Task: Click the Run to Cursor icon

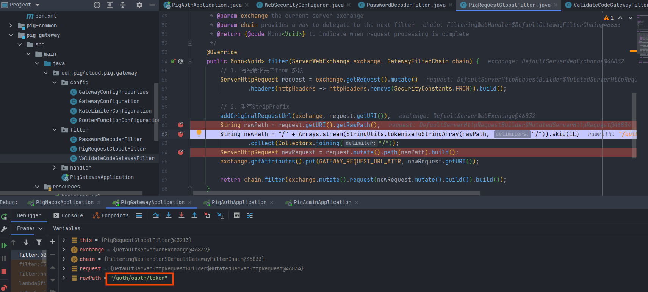Action: click(220, 215)
